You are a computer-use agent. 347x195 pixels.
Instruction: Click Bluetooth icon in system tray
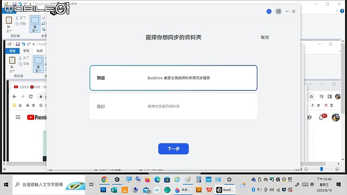254,190
